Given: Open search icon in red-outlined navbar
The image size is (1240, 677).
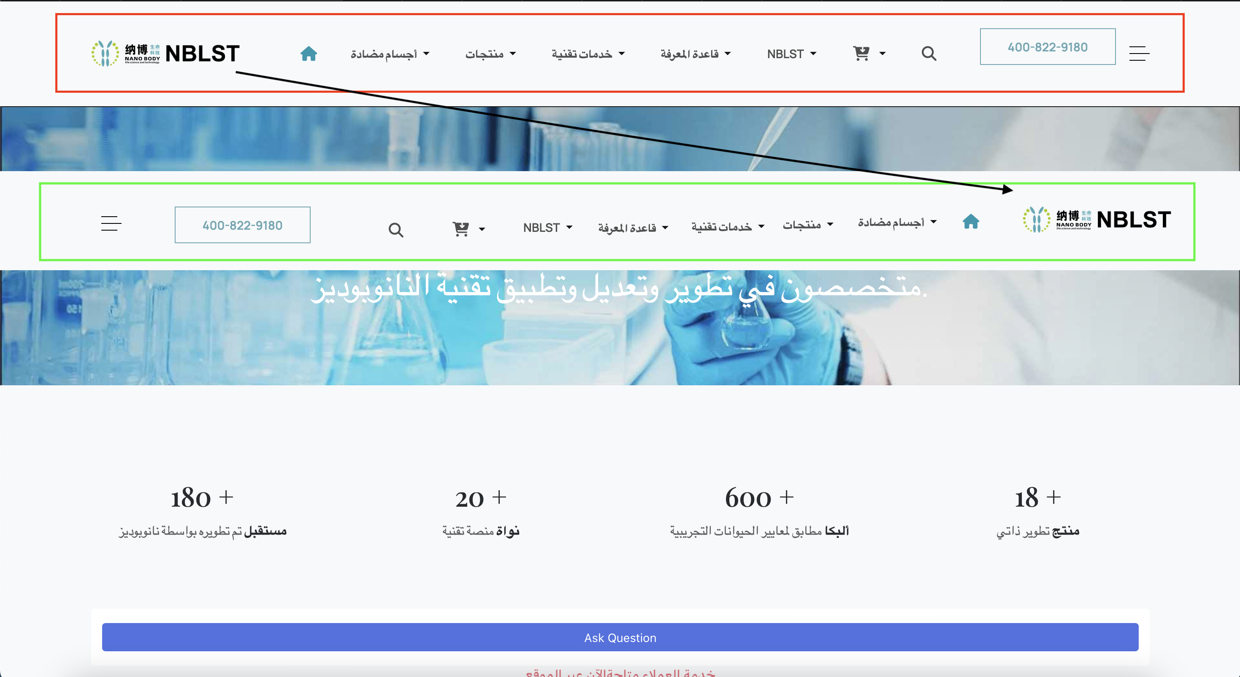Looking at the screenshot, I should tap(929, 54).
